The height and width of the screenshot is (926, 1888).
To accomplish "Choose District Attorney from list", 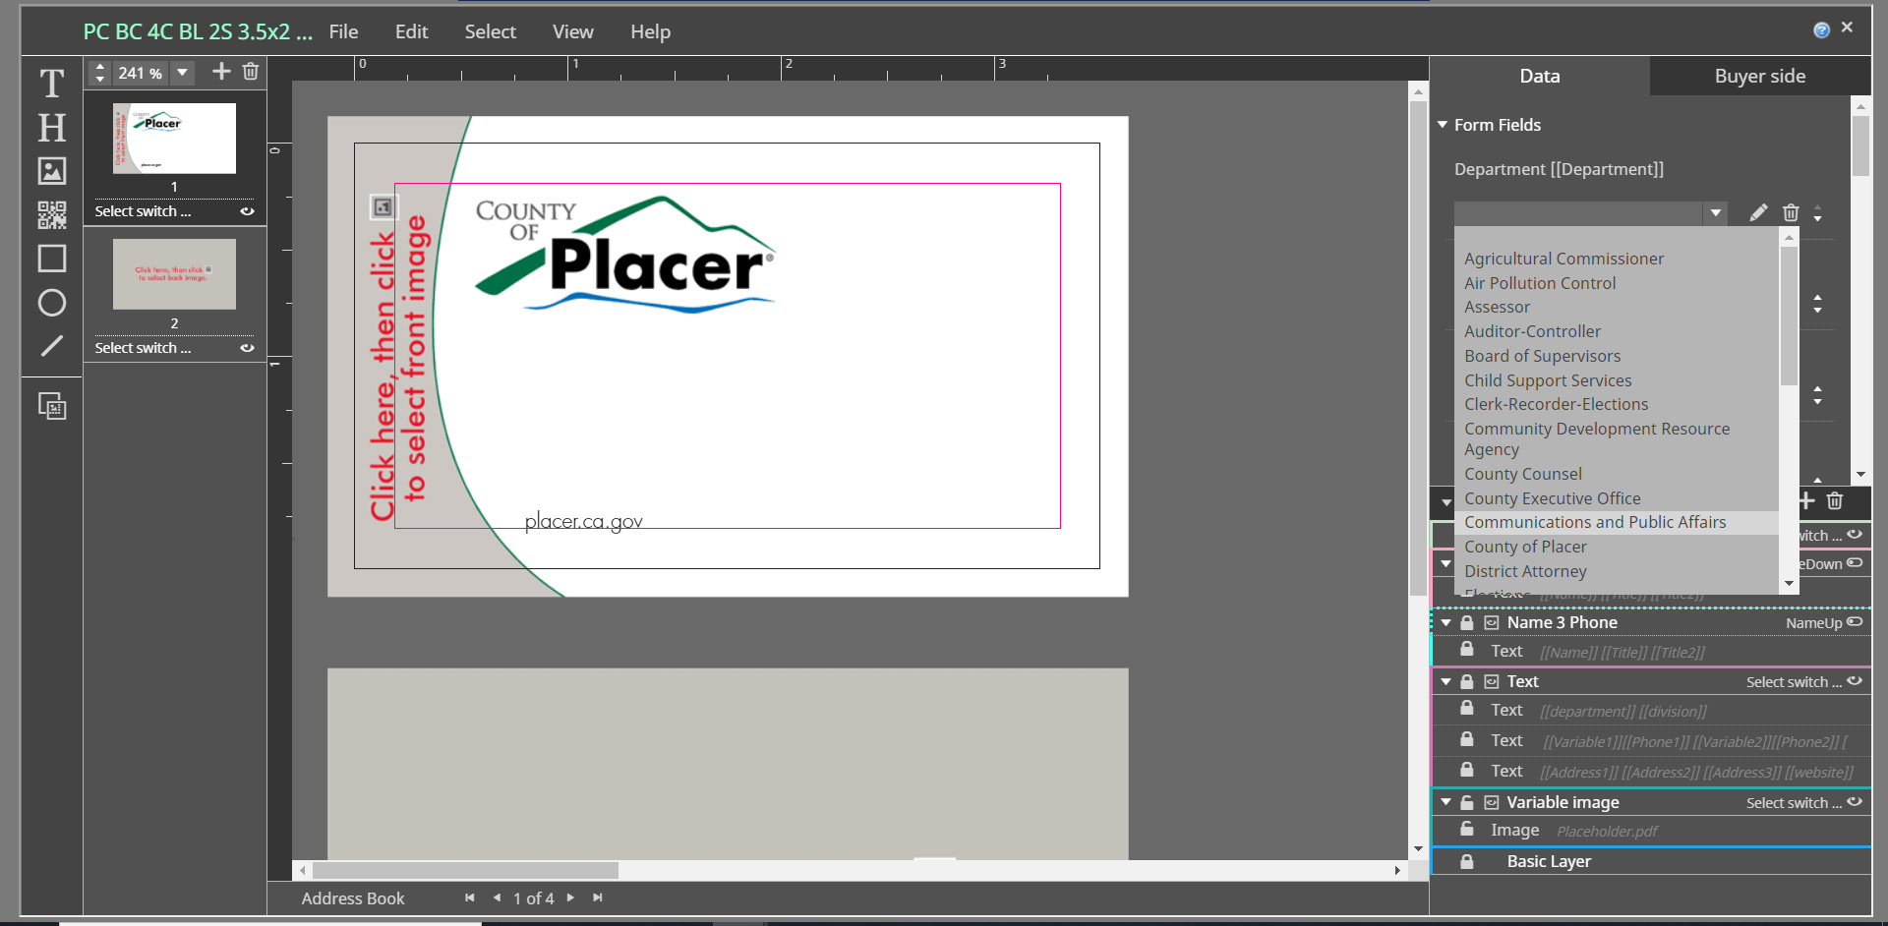I will (1525, 571).
